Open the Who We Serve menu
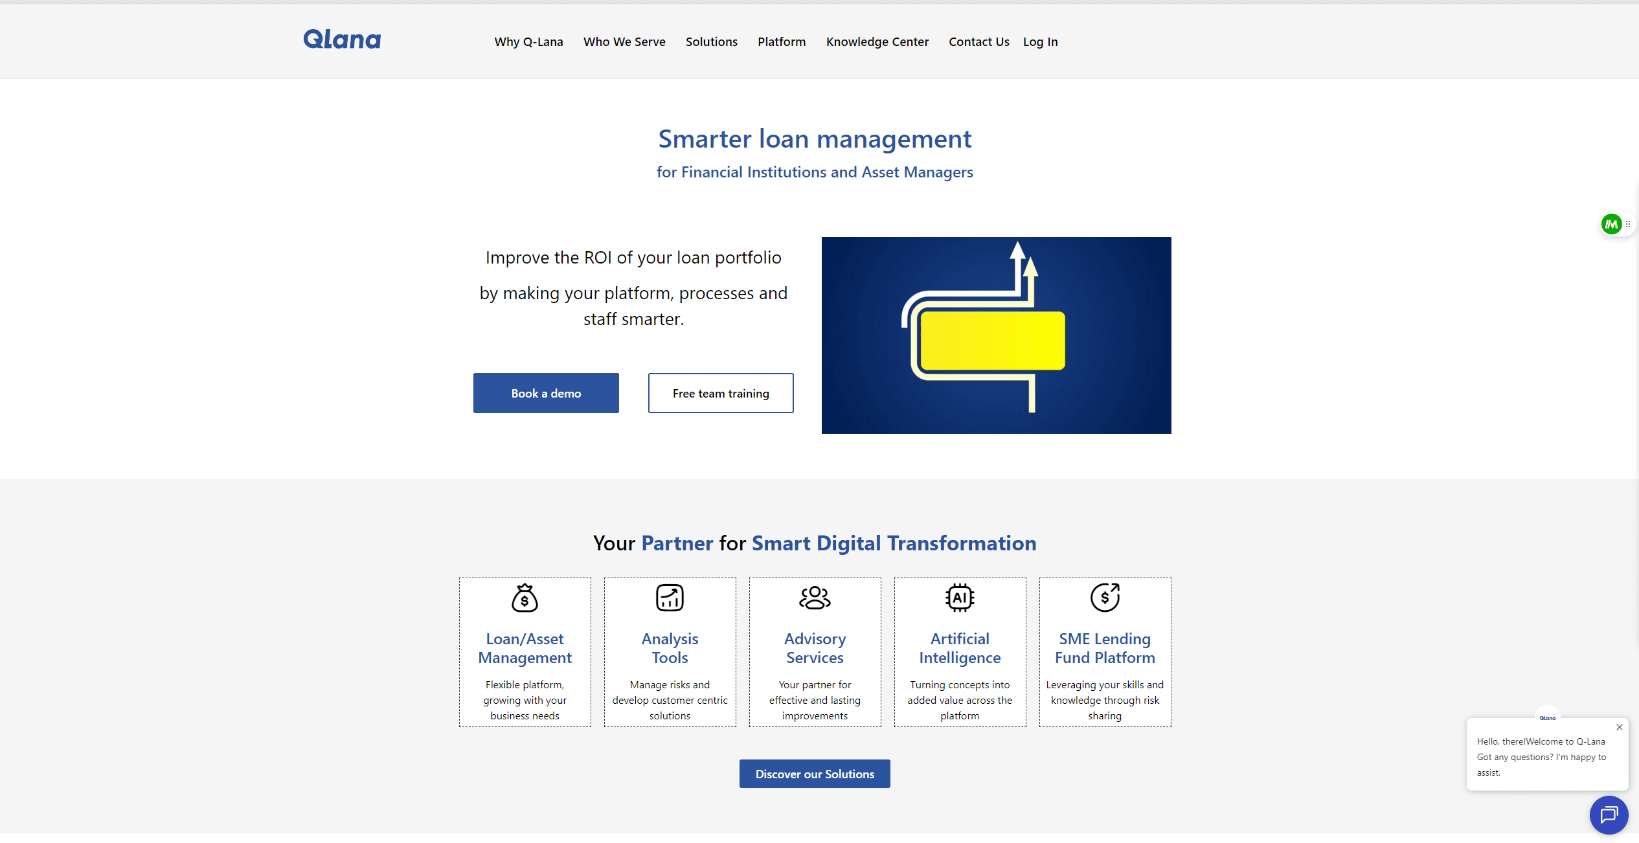This screenshot has width=1639, height=843. 624,42
